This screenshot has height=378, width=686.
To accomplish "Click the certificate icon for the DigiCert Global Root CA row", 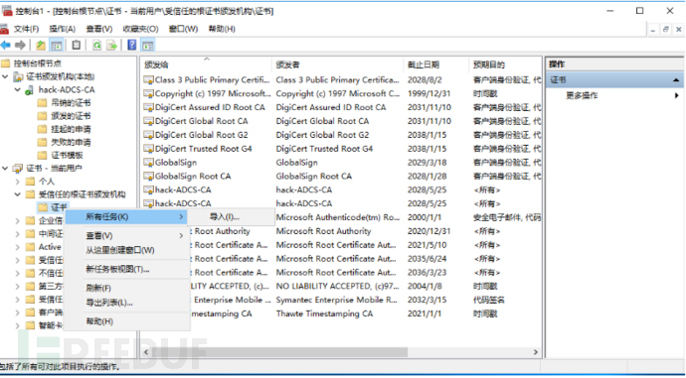I will tap(149, 121).
